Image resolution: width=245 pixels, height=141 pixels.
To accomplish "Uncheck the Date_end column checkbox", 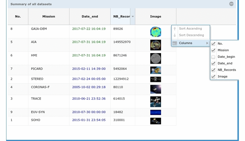I will coord(213,63).
